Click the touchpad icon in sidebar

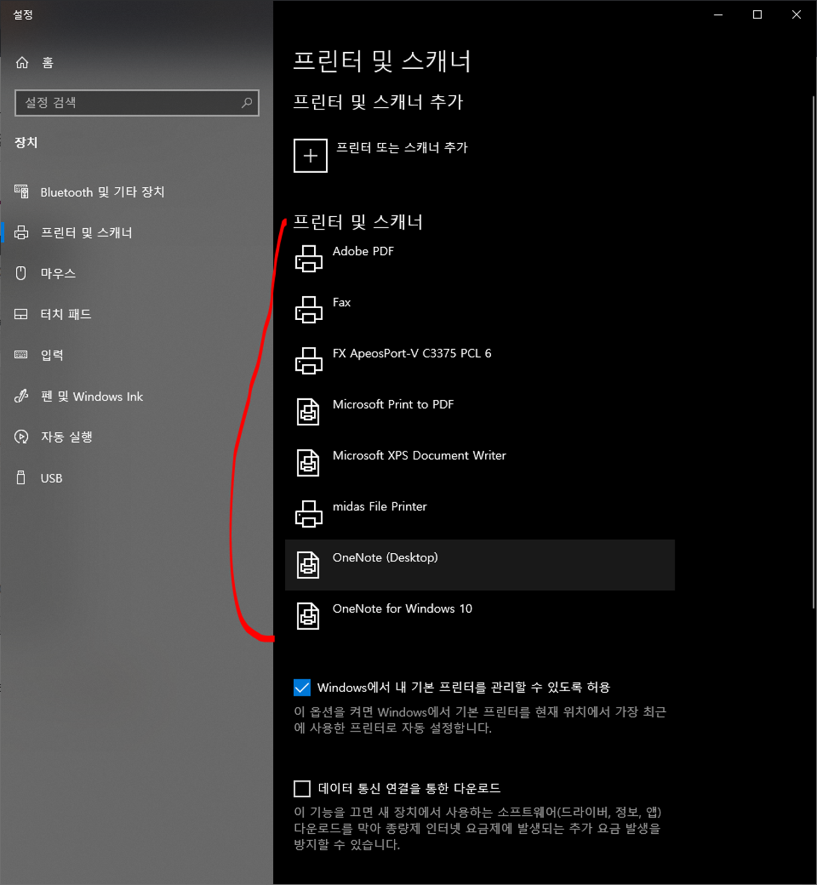pyautogui.click(x=21, y=314)
